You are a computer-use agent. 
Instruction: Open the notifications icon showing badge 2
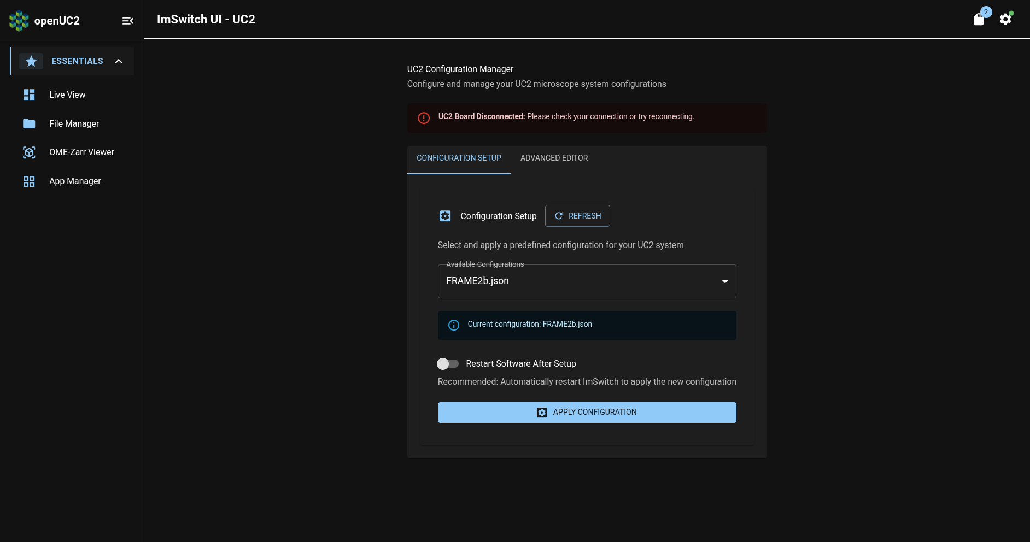tap(980, 19)
